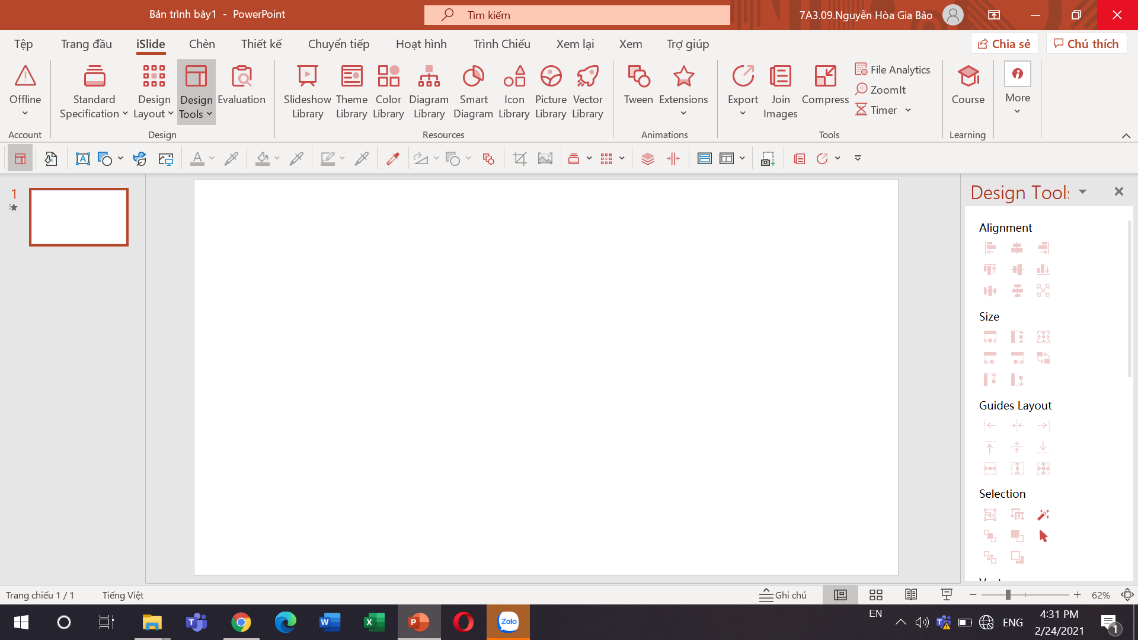Screen dimensions: 1138x640
Task: Expand the More dropdown
Action: [x=1017, y=111]
